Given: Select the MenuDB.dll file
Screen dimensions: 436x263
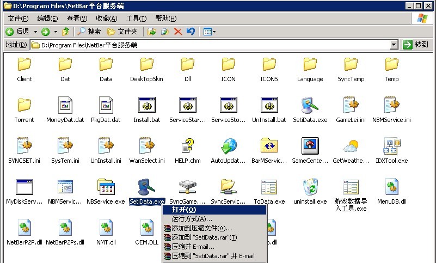Looking at the screenshot, I should (x=391, y=191).
